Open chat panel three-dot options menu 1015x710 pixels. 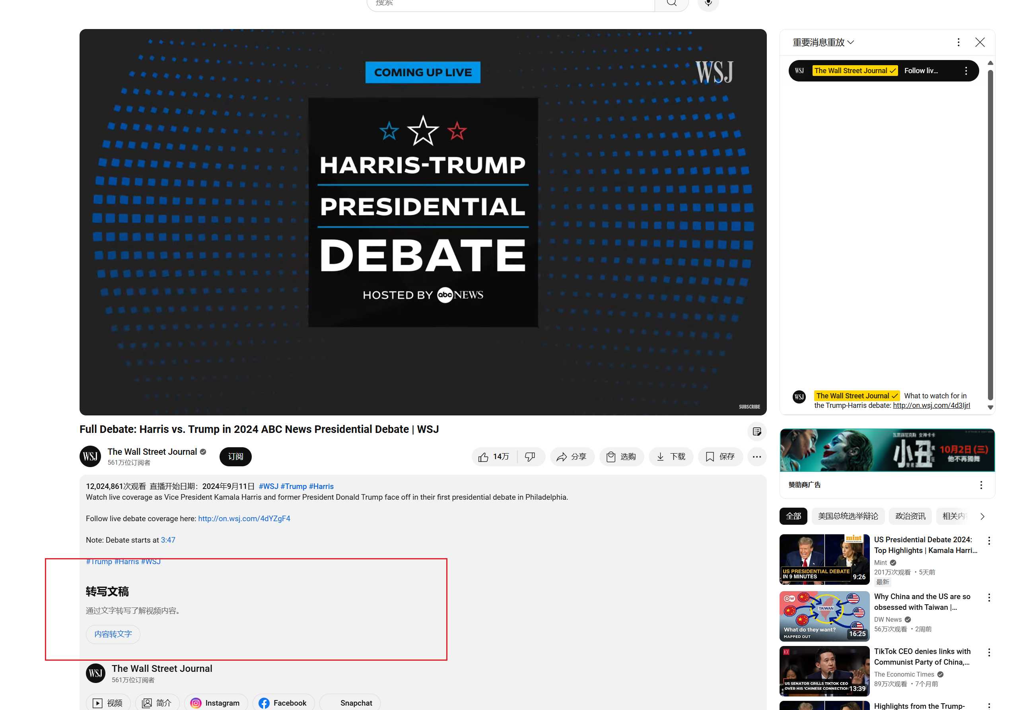point(958,43)
